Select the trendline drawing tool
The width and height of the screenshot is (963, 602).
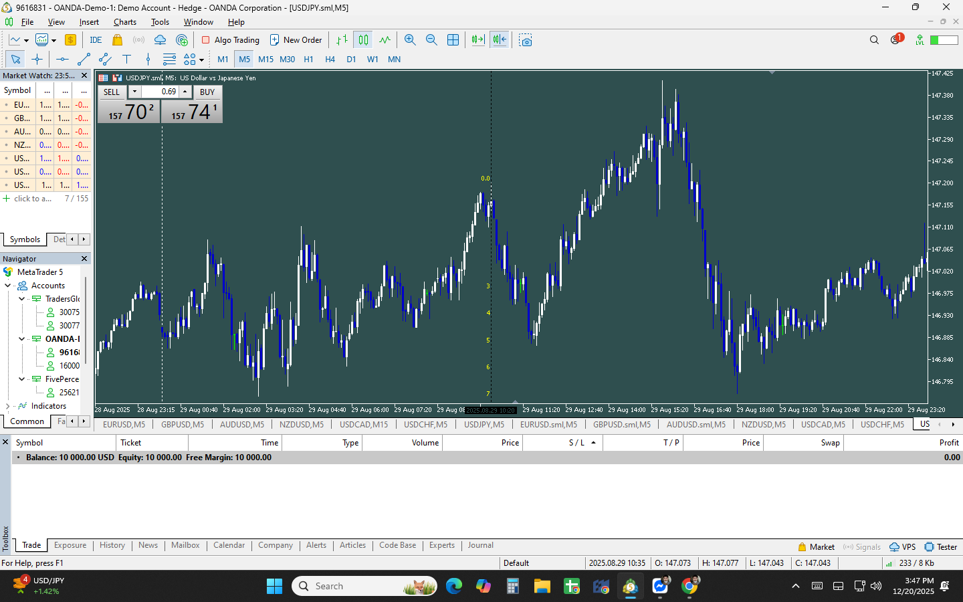pos(84,60)
